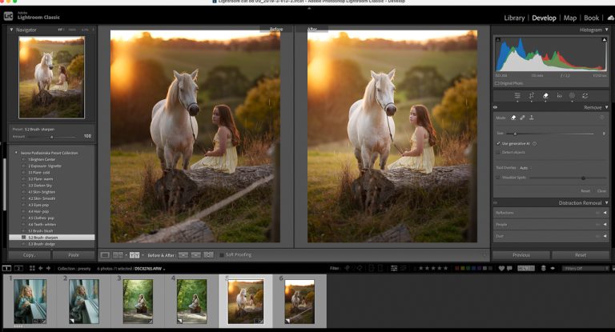Click the Previous button
This screenshot has height=332, width=615.
pyautogui.click(x=521, y=255)
